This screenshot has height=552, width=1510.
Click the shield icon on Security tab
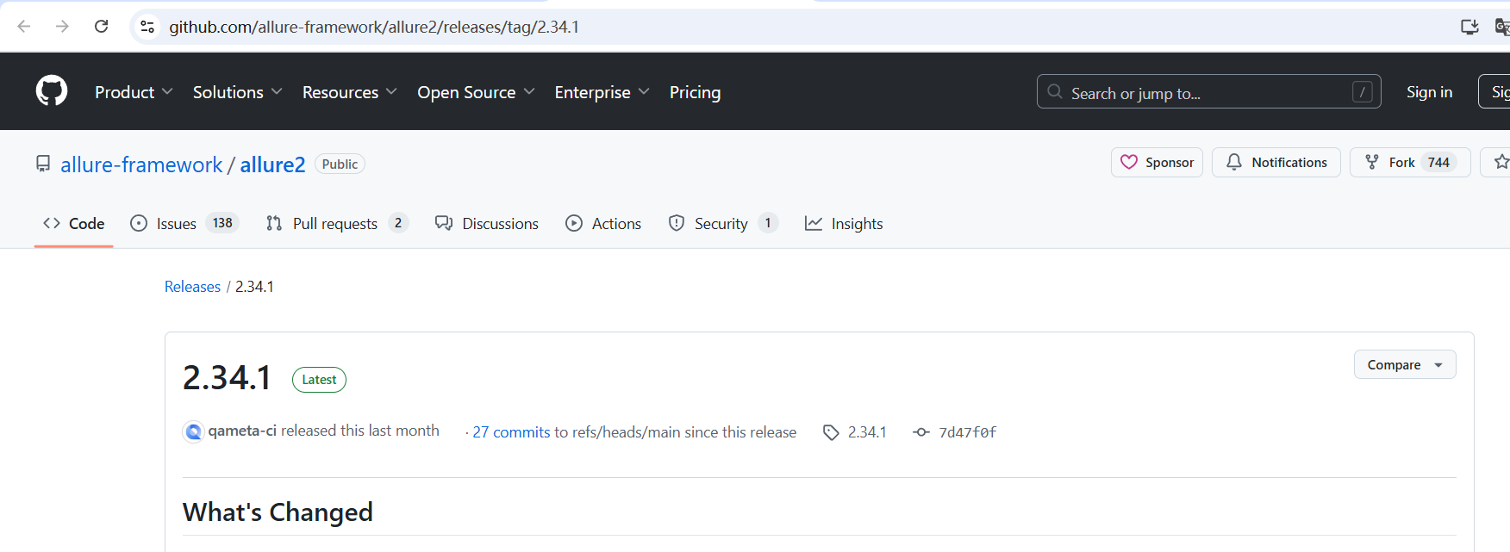677,223
